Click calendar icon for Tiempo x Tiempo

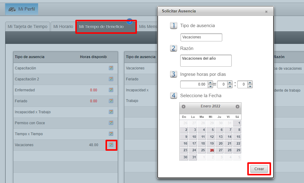point(111,134)
